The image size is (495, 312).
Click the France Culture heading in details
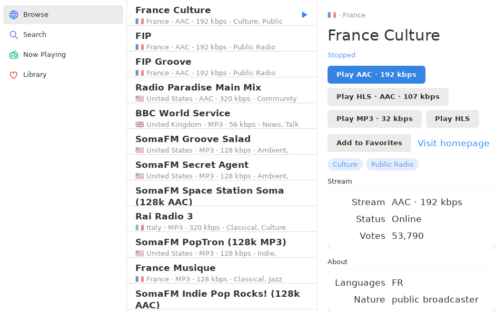click(x=383, y=35)
